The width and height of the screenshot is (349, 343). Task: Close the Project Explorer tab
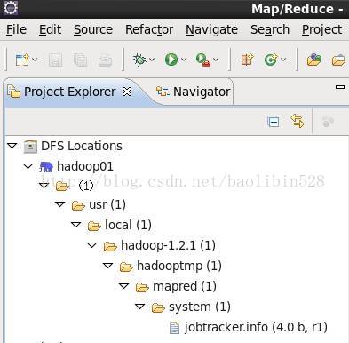pos(127,92)
